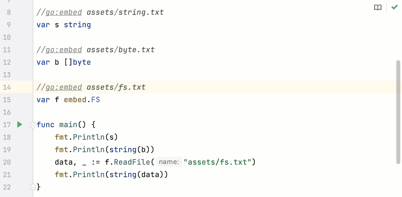Image resolution: width=402 pixels, height=197 pixels.
Task: Click the name: inlay parameter hint
Action: (169, 162)
